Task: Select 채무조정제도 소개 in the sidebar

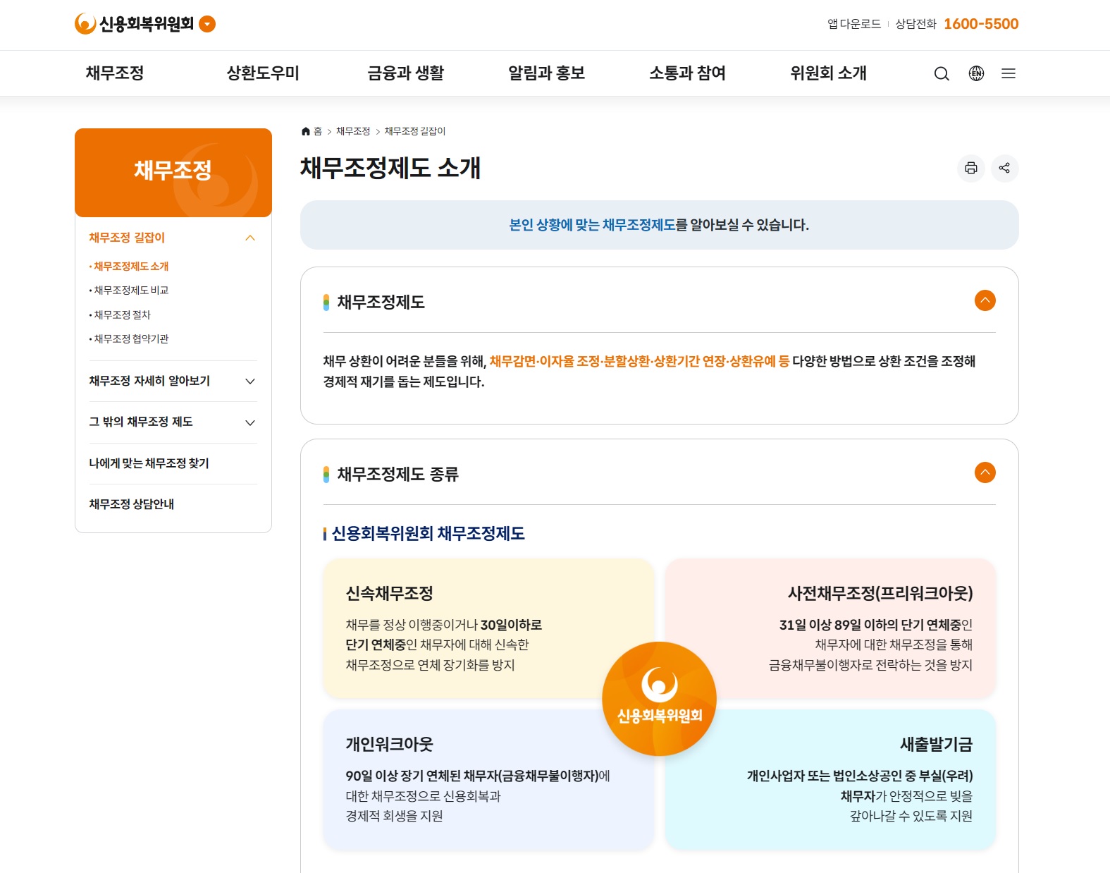Action: (x=130, y=267)
